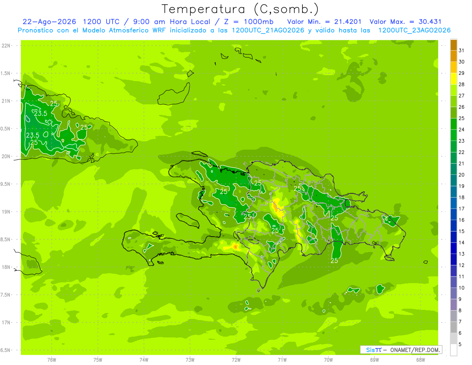Click the title 'Temperatura (C,somb.)'
Image resolution: width=472 pixels, height=365 pixels.
240,9
